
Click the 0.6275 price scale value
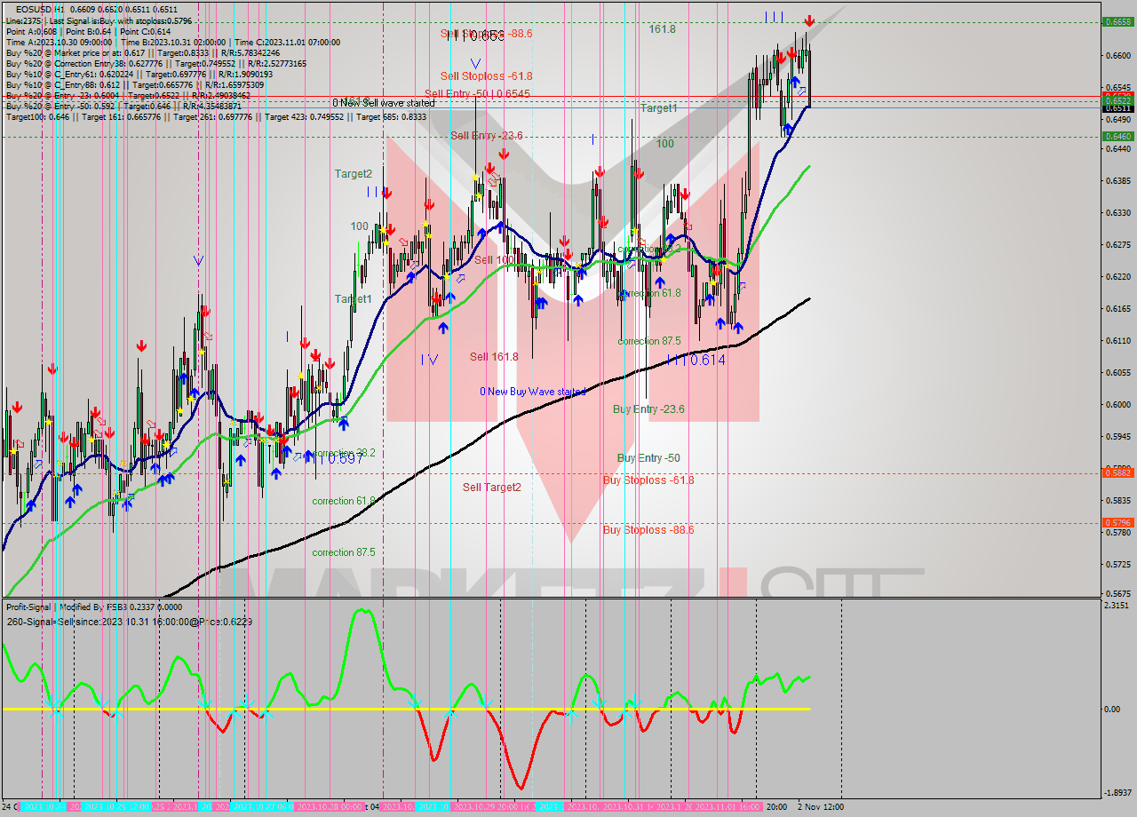pos(1117,245)
